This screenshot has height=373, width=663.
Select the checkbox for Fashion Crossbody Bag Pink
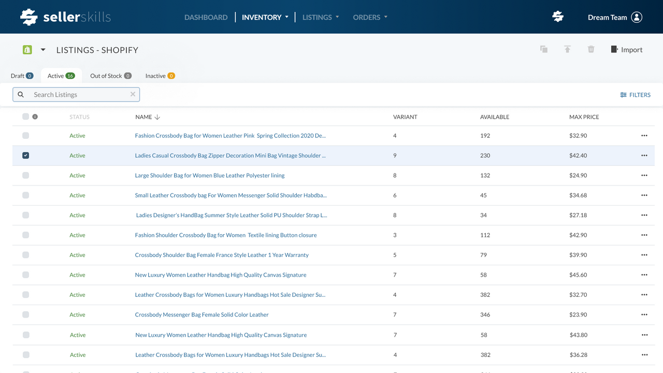point(25,135)
